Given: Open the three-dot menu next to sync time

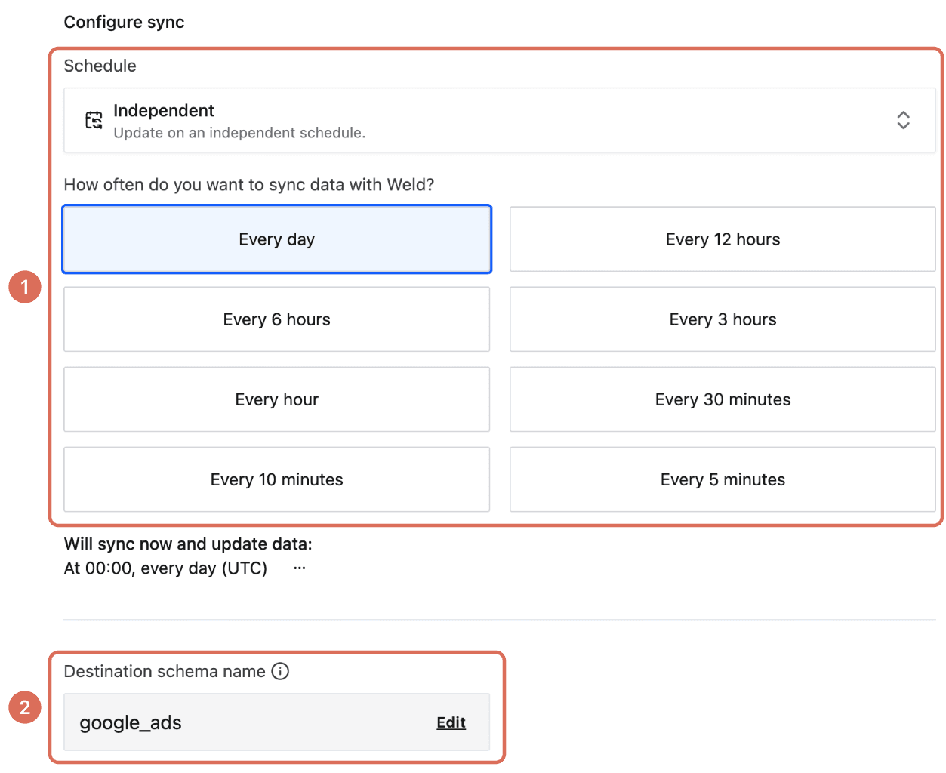Looking at the screenshot, I should (300, 568).
